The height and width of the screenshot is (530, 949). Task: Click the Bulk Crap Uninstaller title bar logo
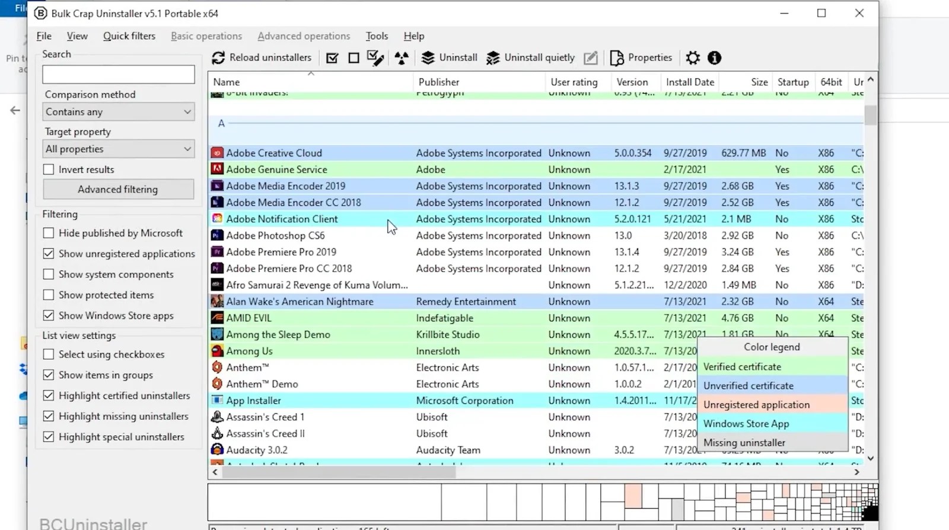pyautogui.click(x=40, y=13)
